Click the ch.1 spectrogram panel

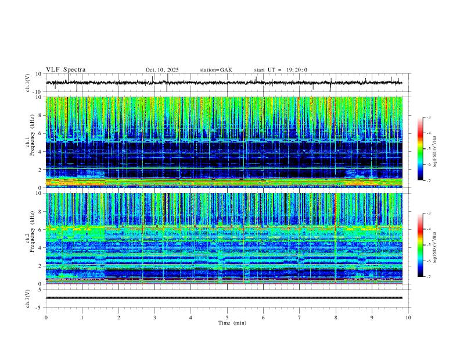224,142
